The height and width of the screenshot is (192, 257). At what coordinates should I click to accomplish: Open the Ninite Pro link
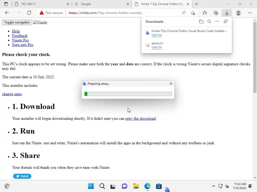point(20,40)
